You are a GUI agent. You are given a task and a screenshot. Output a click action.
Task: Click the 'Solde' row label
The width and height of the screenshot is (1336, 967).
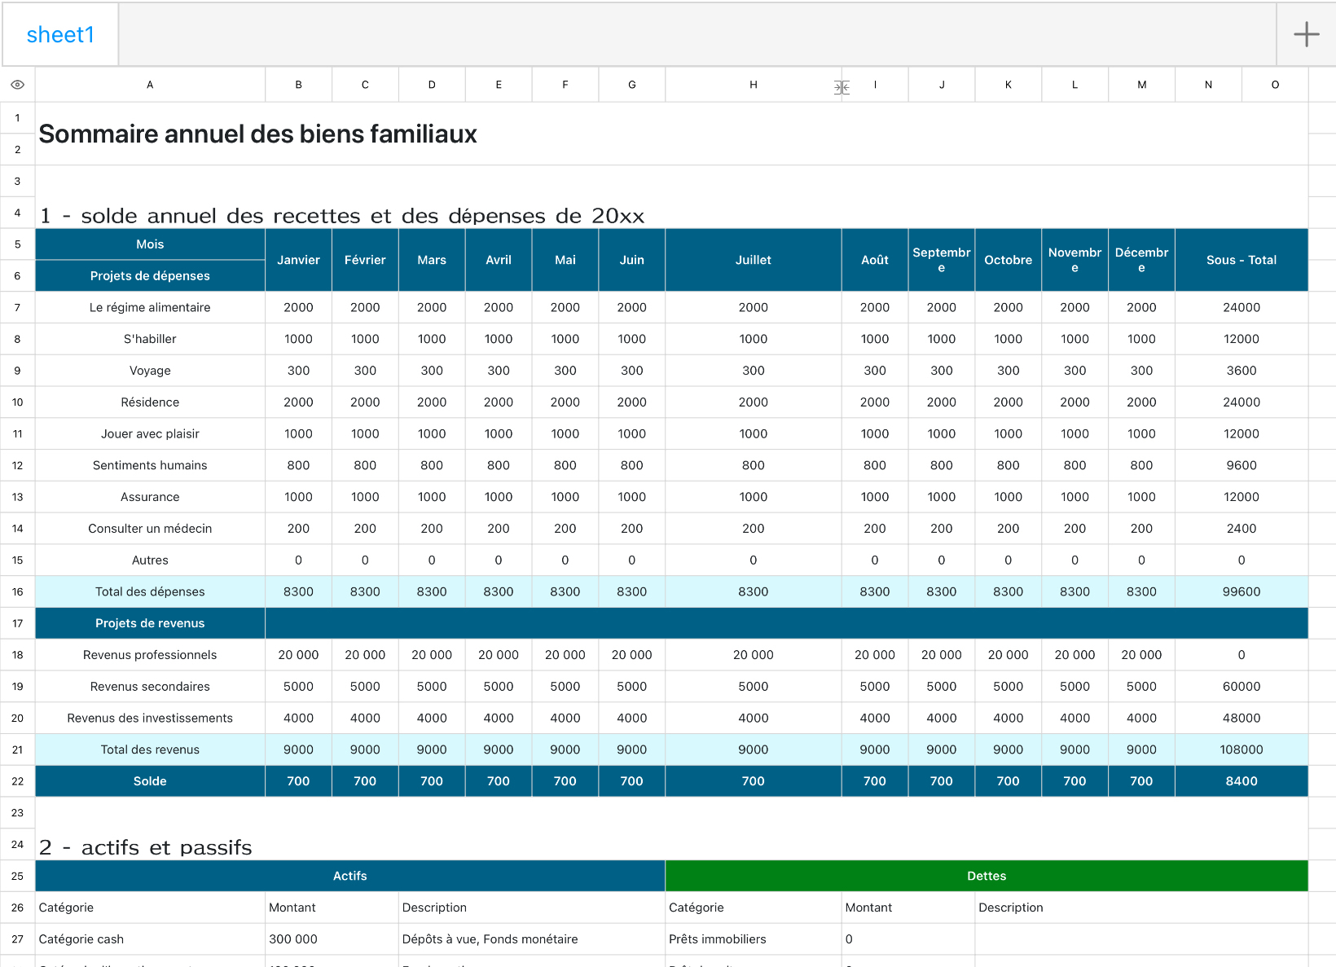point(150,781)
